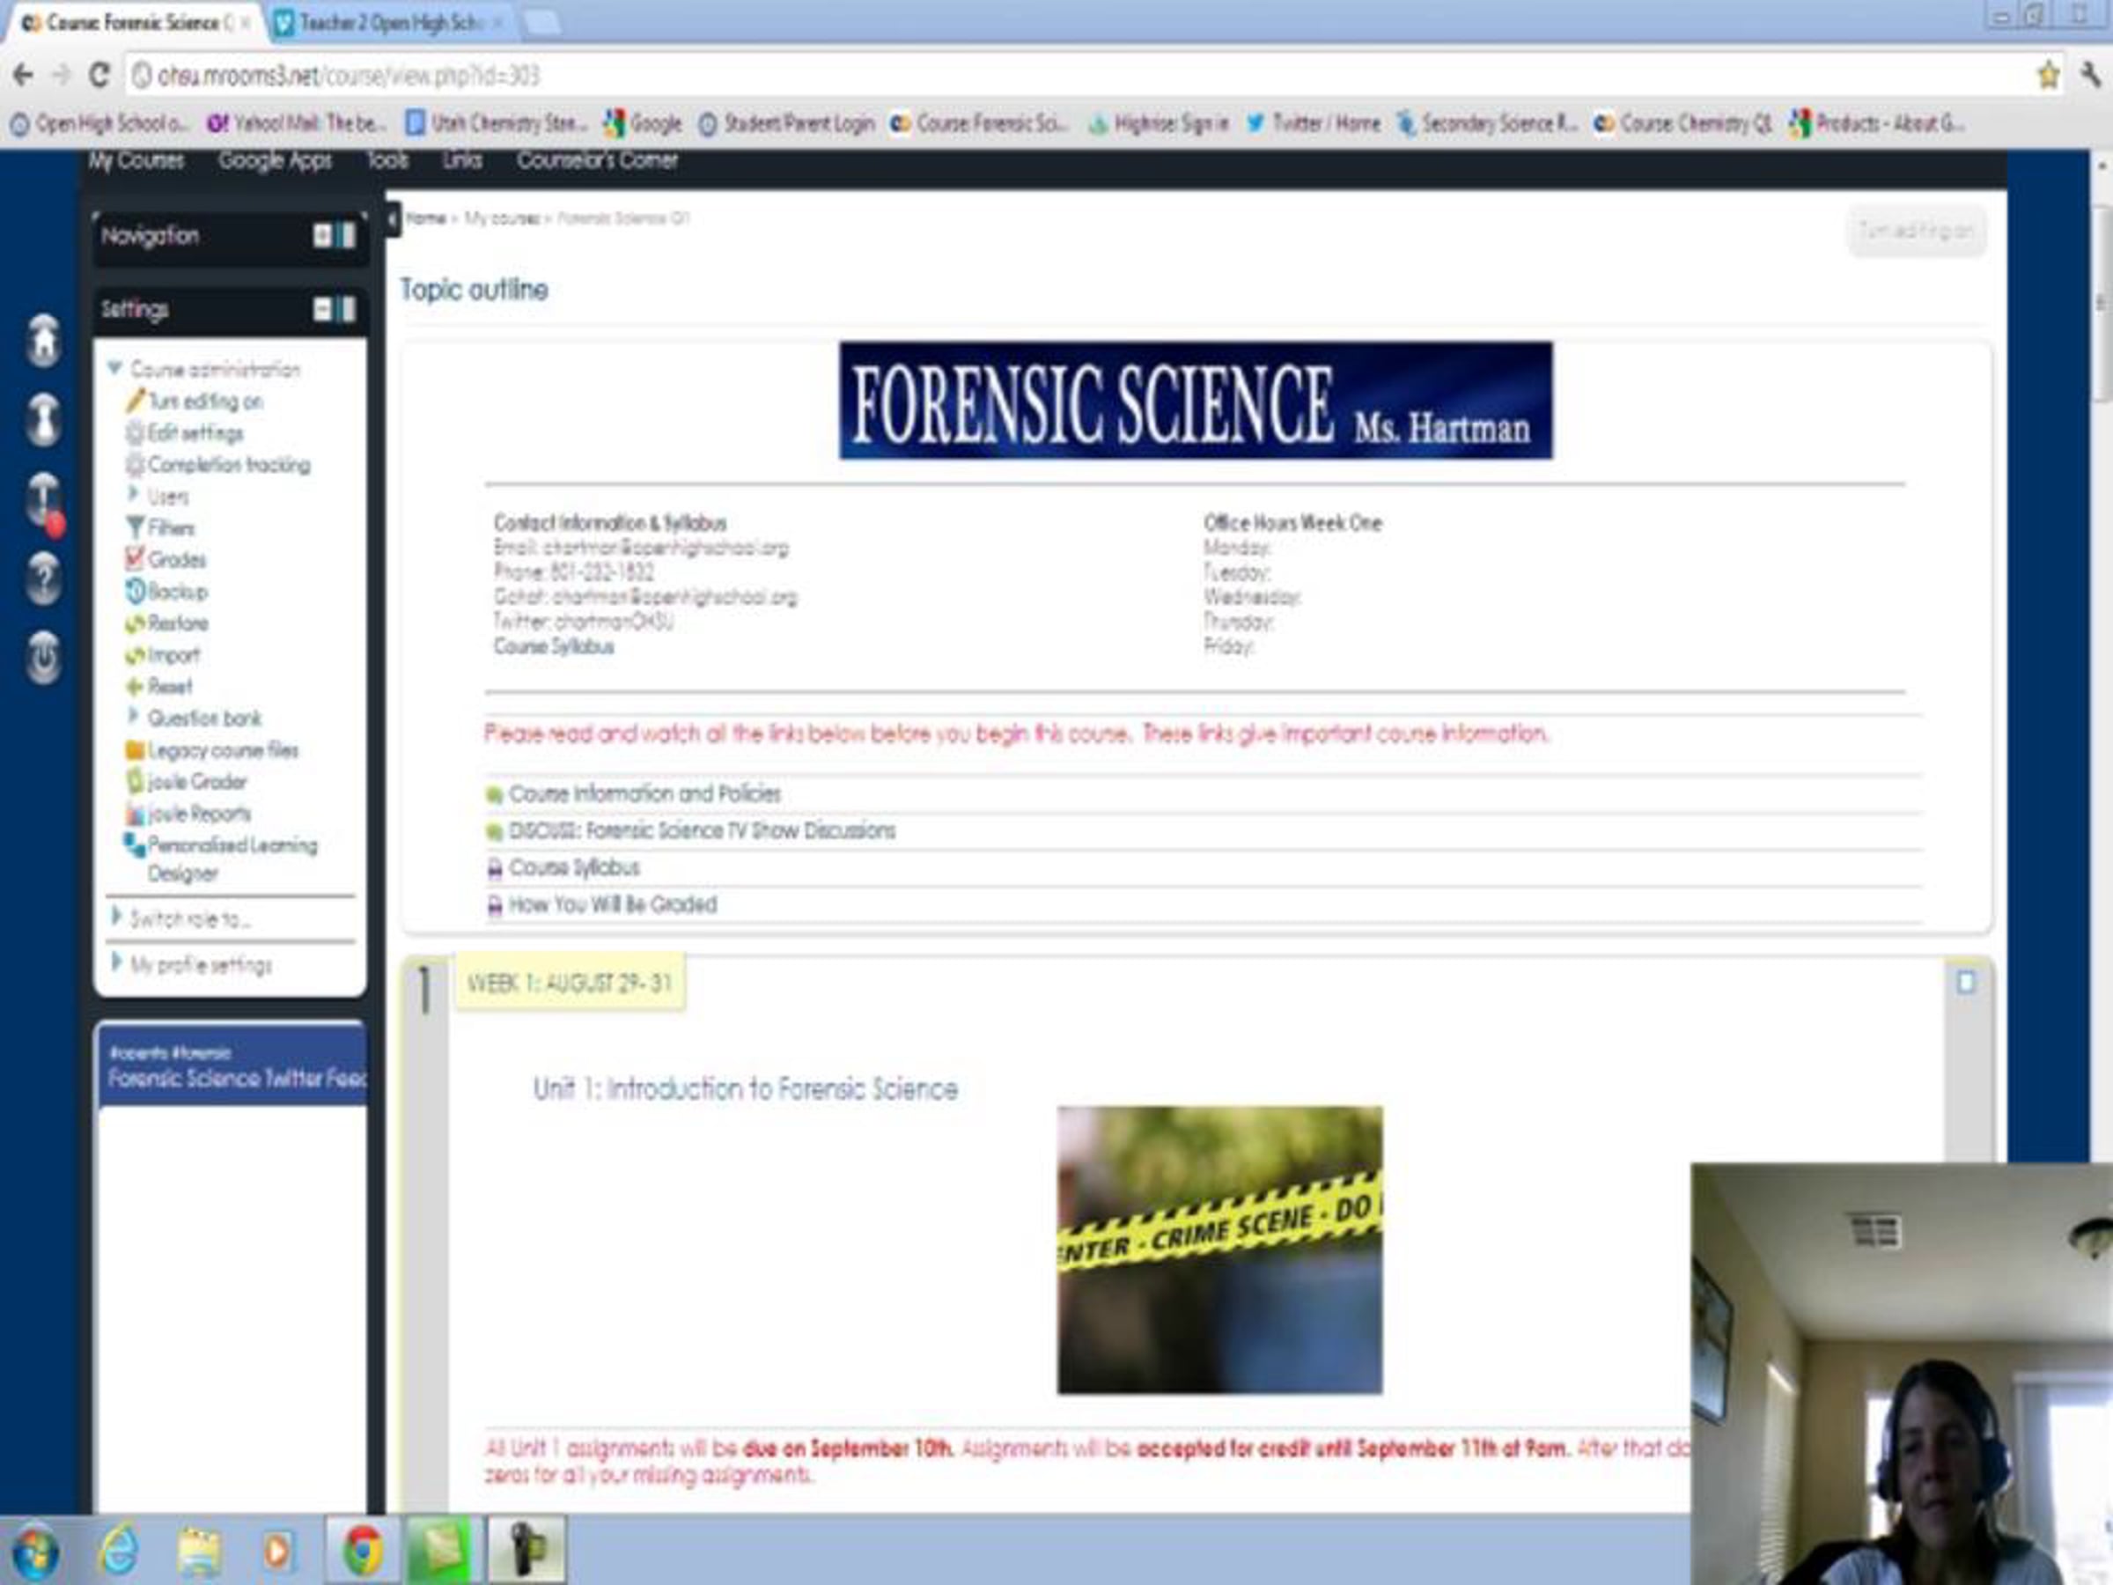Open Course Information and Policies link
This screenshot has width=2113, height=1585.
coord(644,793)
